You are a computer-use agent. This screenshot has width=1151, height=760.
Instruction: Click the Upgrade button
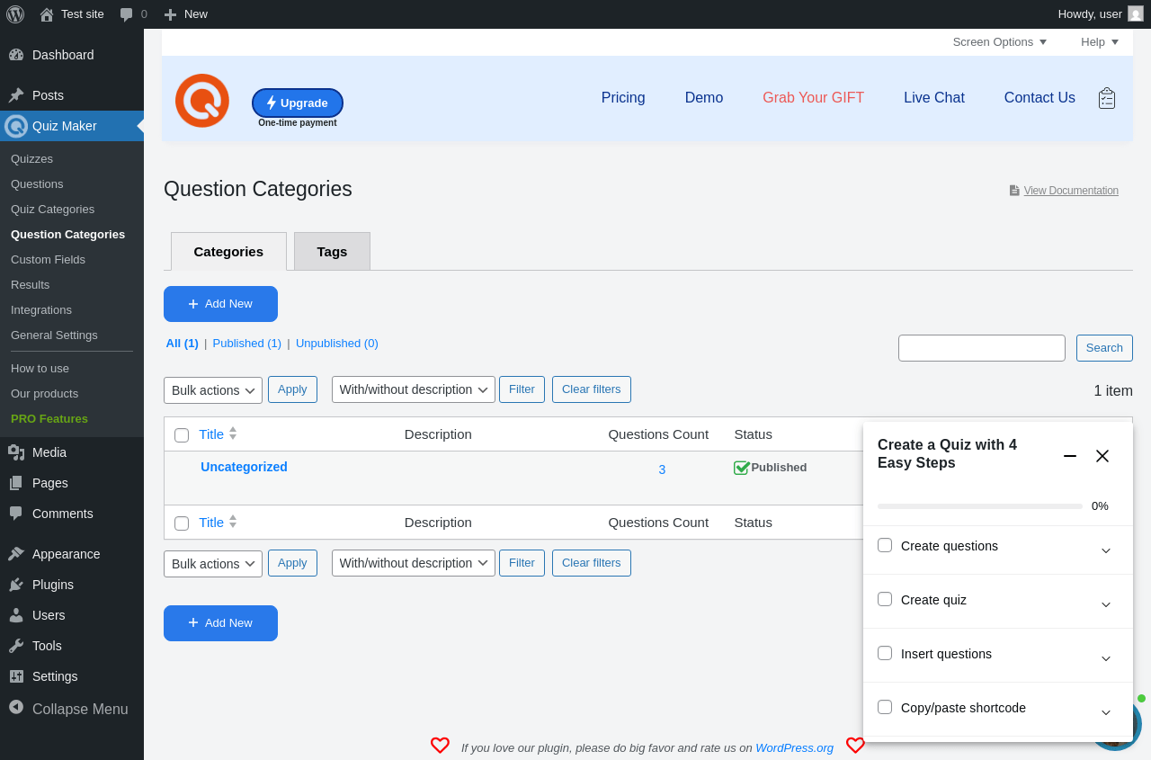coord(298,103)
